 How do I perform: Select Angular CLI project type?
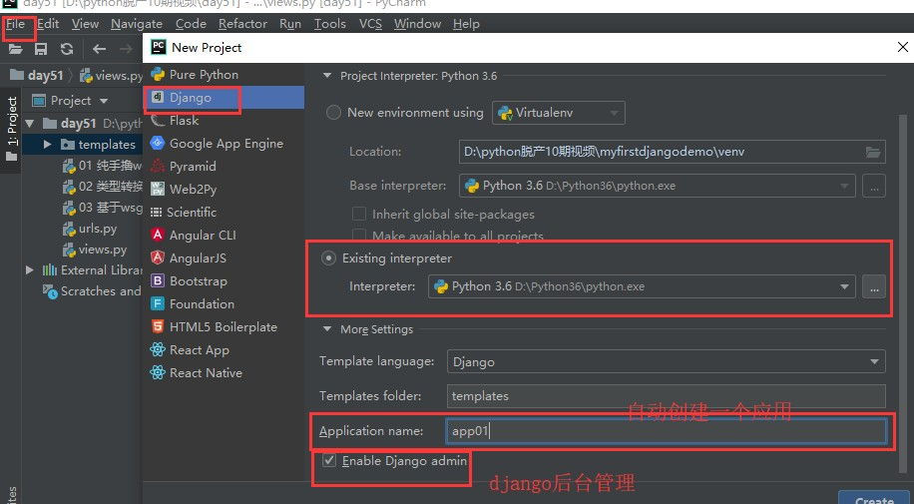(x=224, y=236)
